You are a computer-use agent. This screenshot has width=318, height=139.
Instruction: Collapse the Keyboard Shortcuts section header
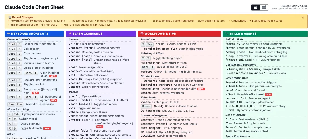[x=34, y=34]
